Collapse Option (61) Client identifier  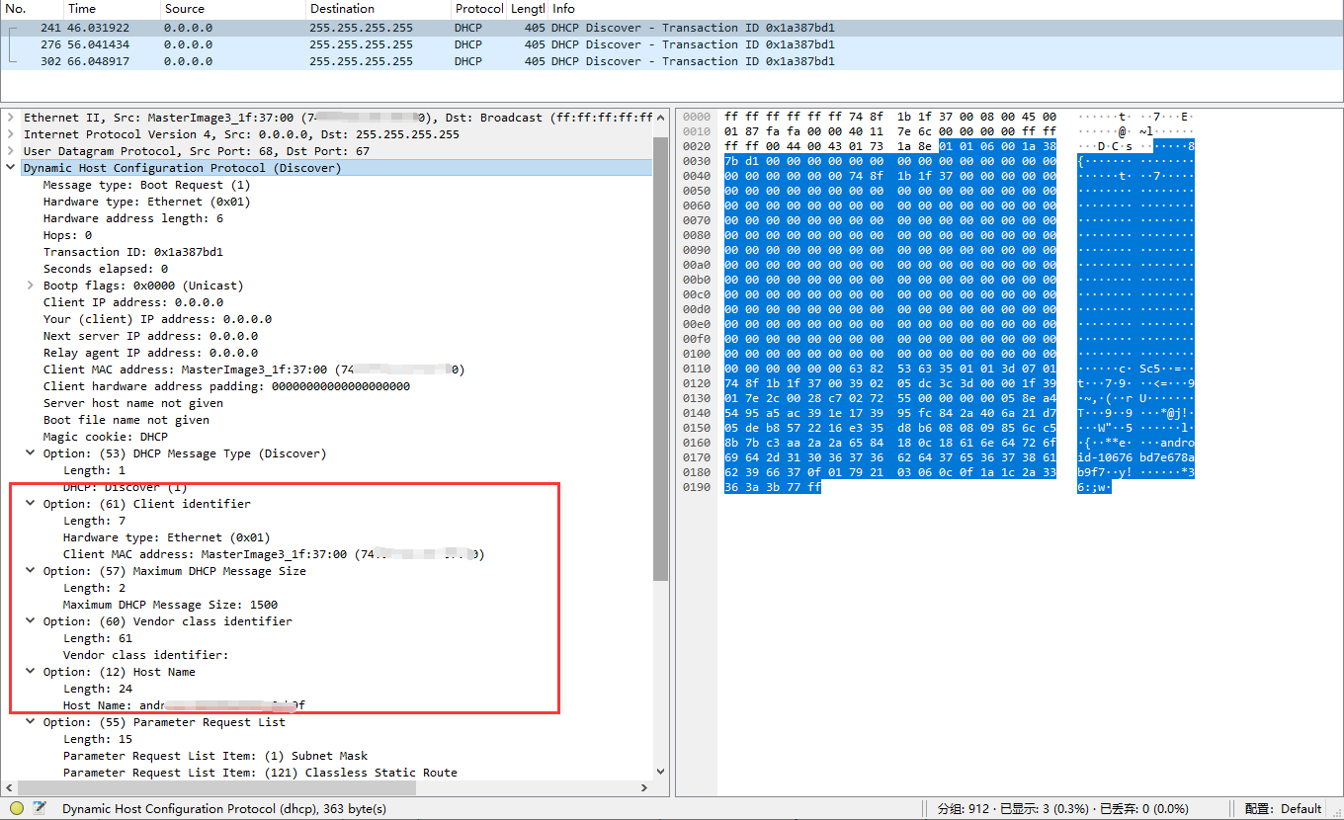(31, 504)
